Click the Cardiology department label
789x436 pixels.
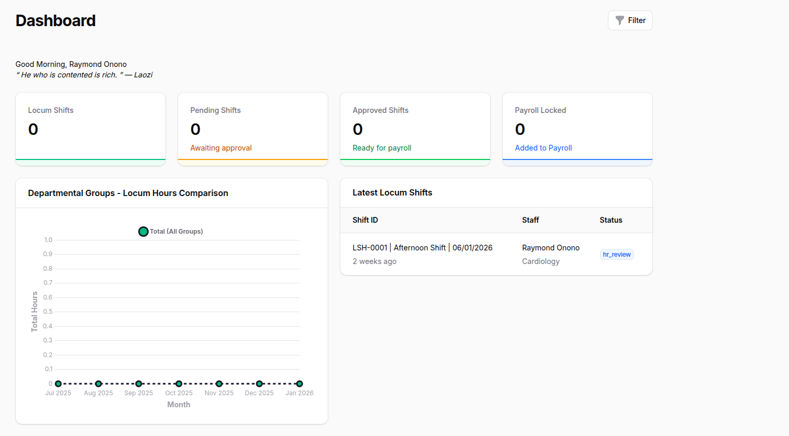pos(541,261)
